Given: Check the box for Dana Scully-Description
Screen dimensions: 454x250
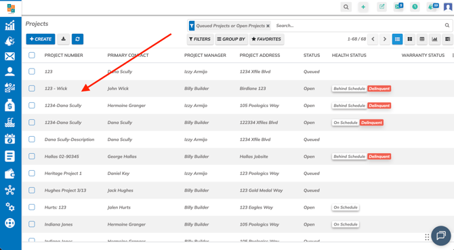Looking at the screenshot, I should click(x=32, y=139).
